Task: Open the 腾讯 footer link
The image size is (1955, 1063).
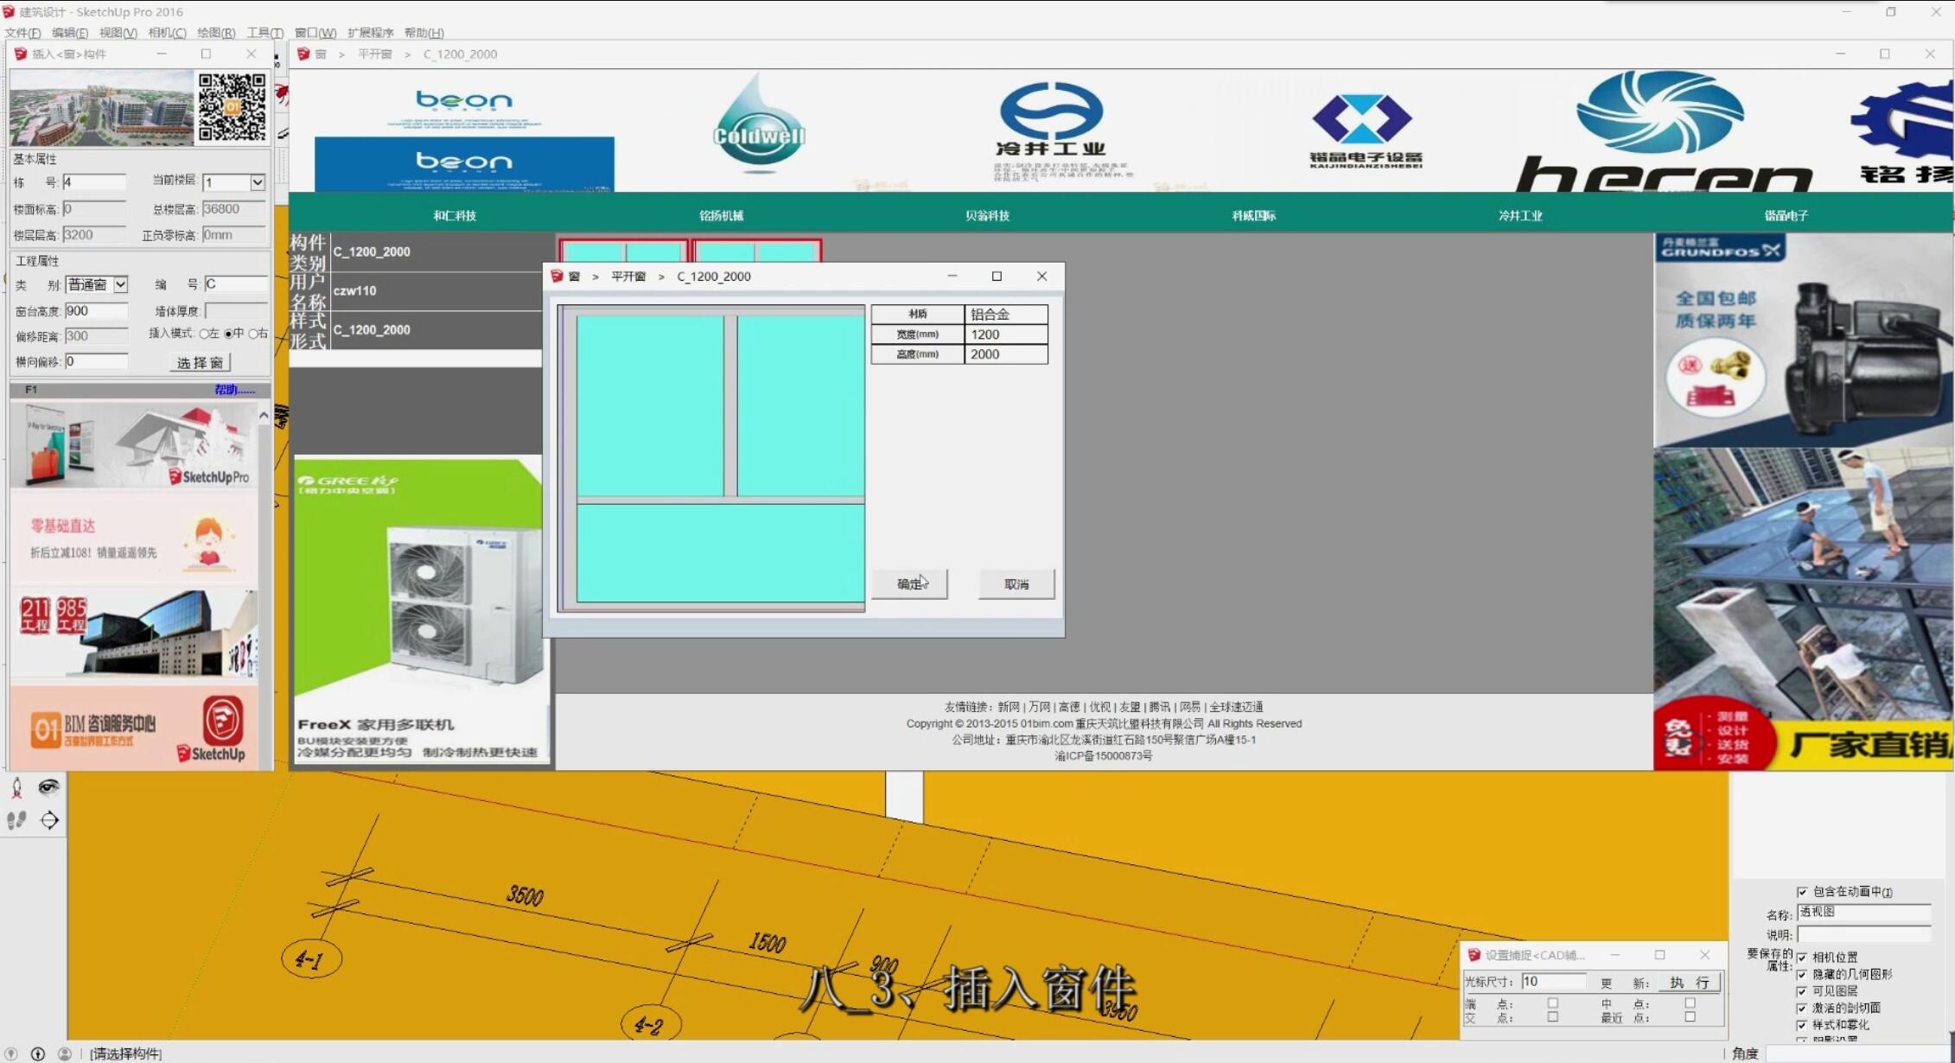Action: 1159,707
